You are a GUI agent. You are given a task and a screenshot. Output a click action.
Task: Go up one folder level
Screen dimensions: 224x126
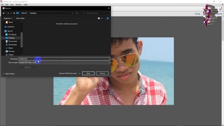pyautogui.click(x=14, y=13)
